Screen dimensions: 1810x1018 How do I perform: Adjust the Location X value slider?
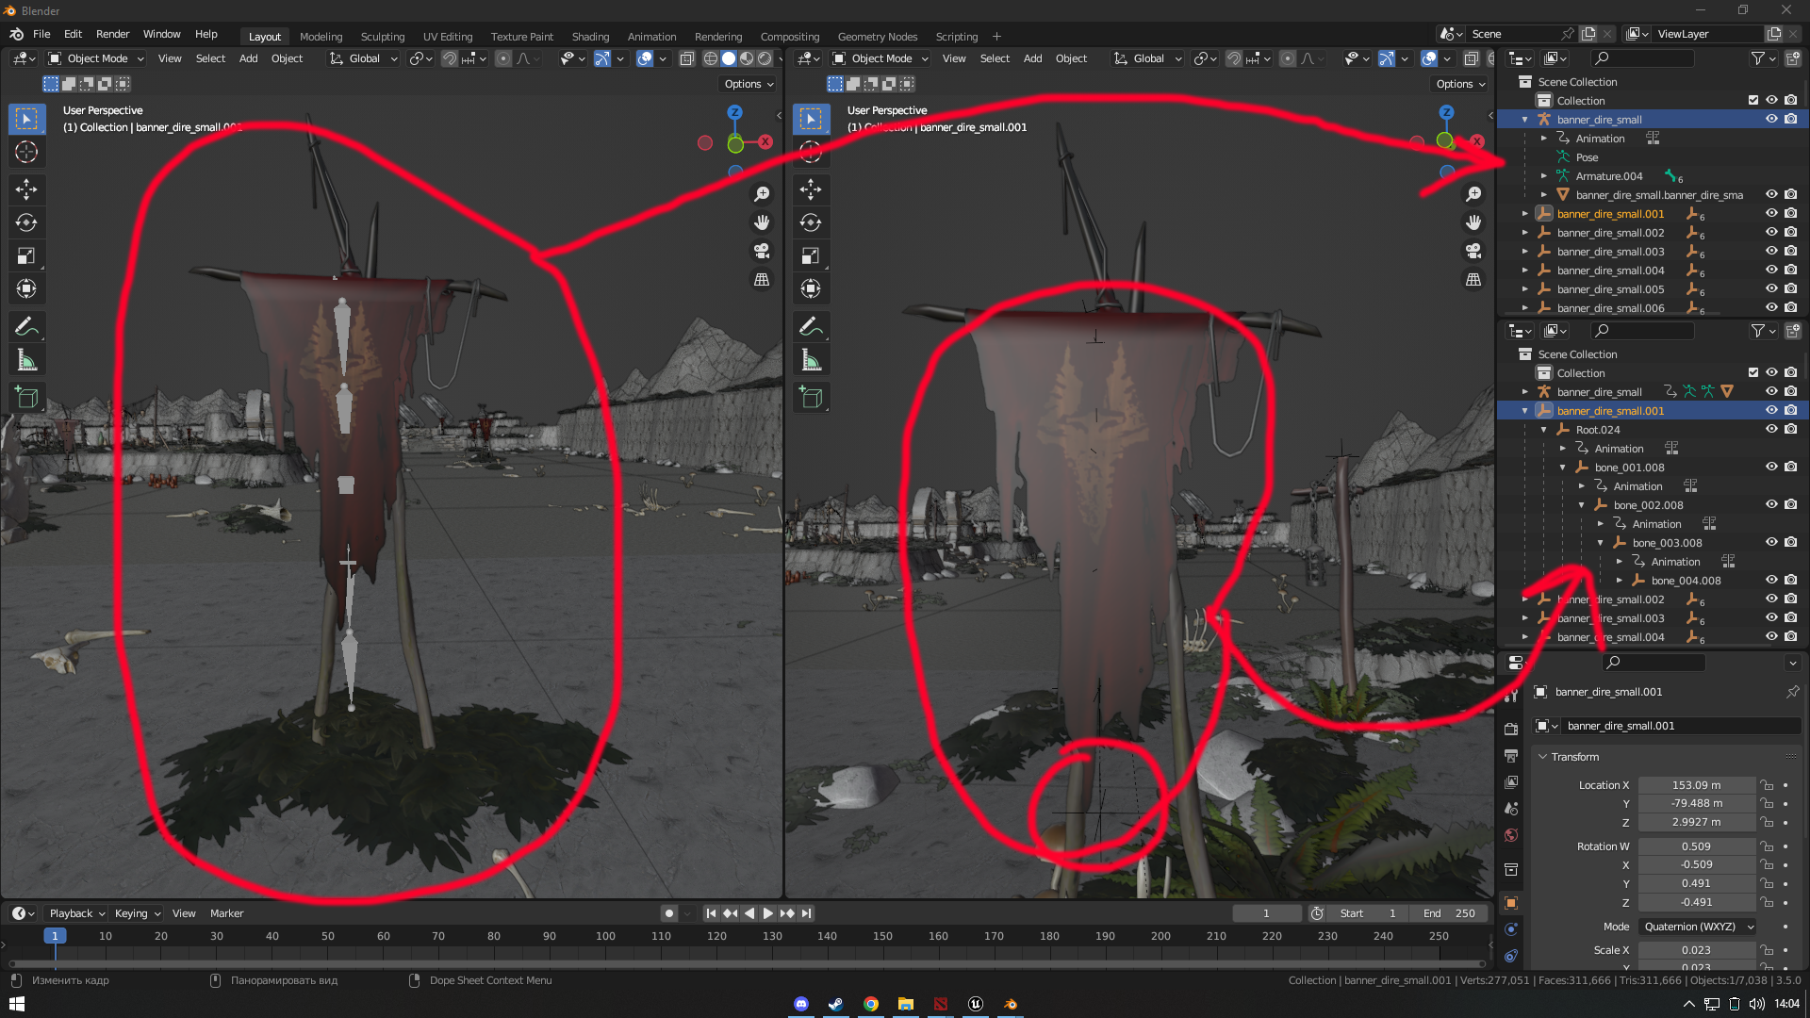1696,784
